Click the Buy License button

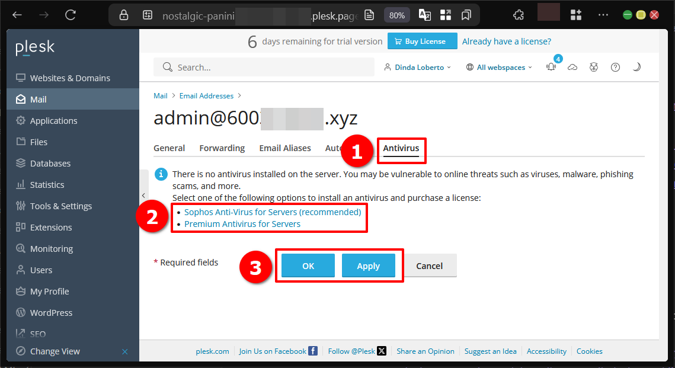tap(423, 41)
